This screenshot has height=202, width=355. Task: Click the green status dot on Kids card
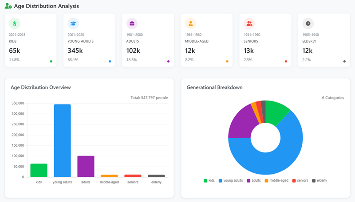[51, 62]
